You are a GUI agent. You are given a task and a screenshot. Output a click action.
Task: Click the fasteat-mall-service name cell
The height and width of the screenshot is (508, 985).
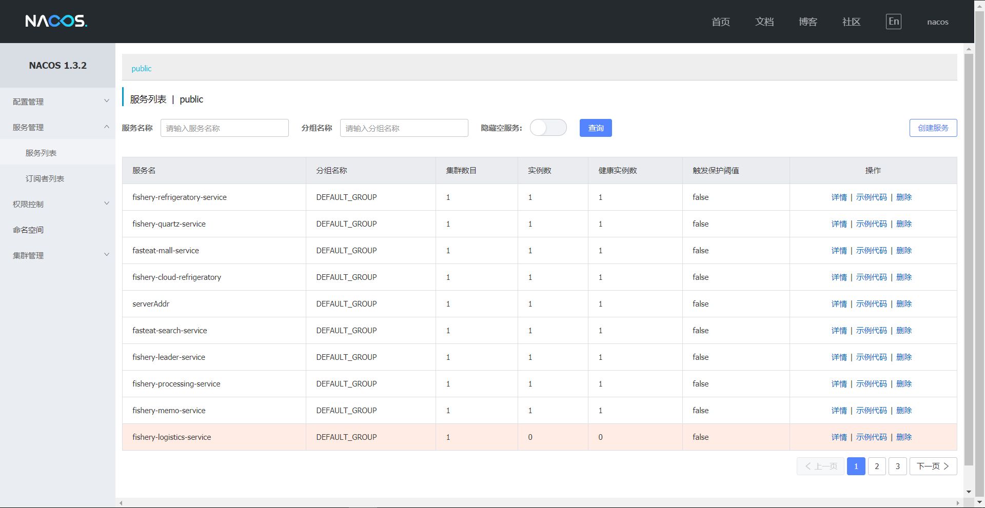click(x=214, y=250)
